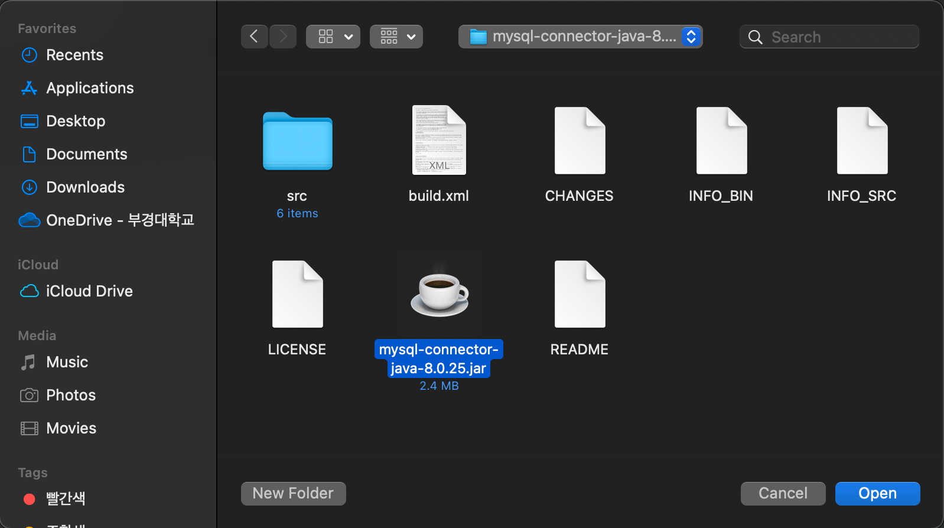Select the src folder icon
The width and height of the screenshot is (944, 528).
[298, 141]
